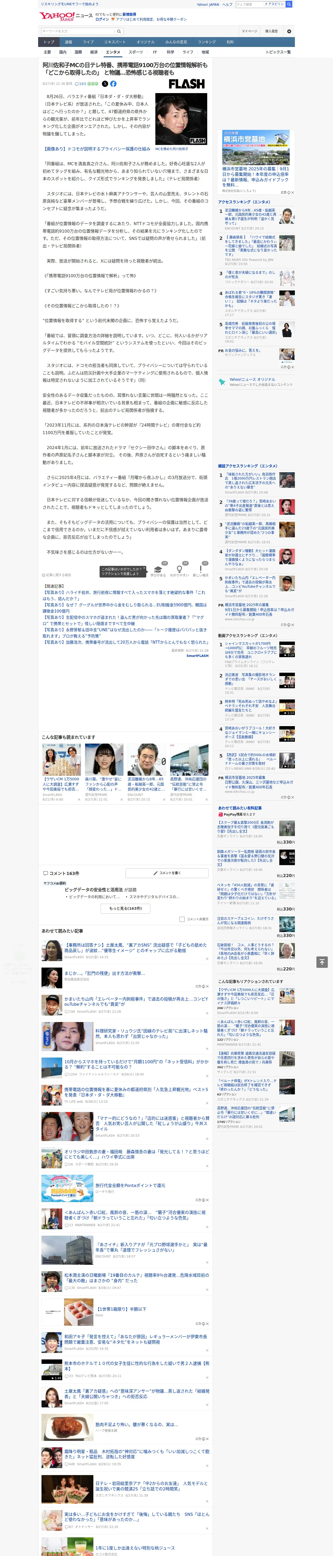The width and height of the screenshot is (333, 1556).
Task: Share article on Facebook icon
Action: pos(113,84)
